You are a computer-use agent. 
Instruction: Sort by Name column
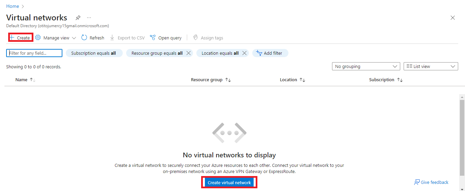[26, 80]
